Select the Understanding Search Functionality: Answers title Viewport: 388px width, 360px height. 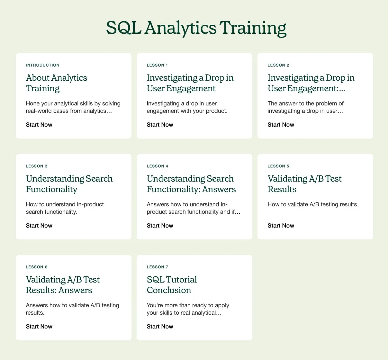click(x=191, y=184)
